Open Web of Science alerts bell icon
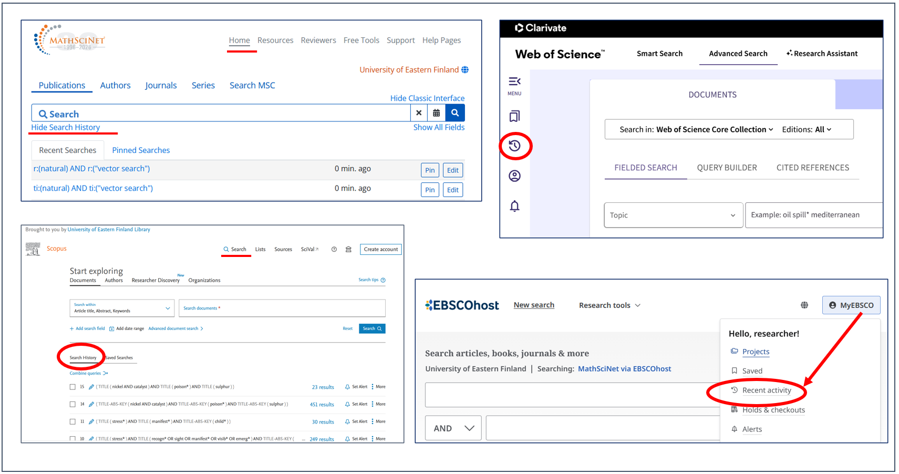899x474 pixels. click(x=514, y=206)
